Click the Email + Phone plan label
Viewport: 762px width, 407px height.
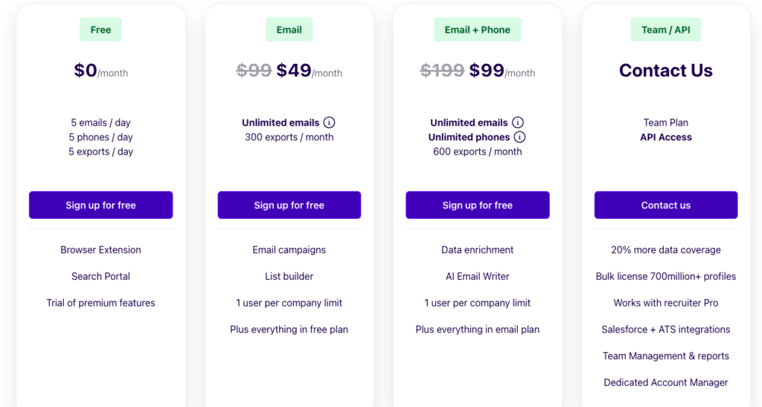(477, 30)
